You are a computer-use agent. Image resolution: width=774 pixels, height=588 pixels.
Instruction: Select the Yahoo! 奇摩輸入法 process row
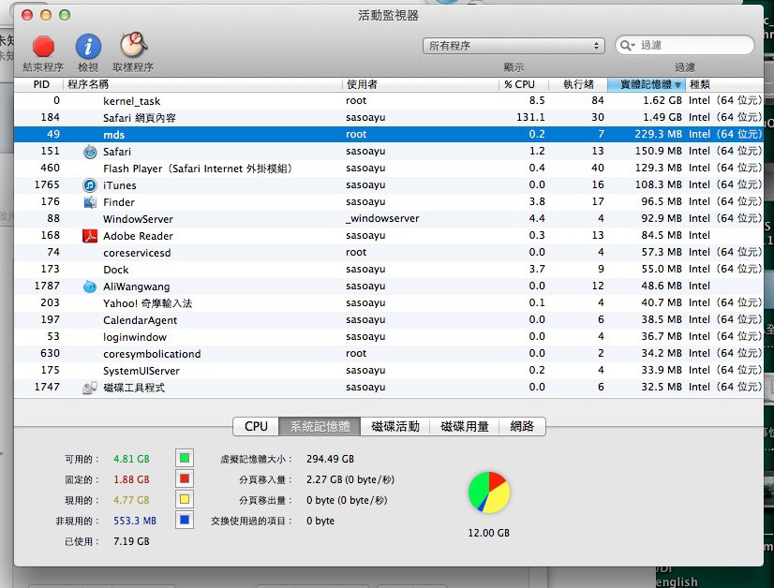(x=389, y=302)
